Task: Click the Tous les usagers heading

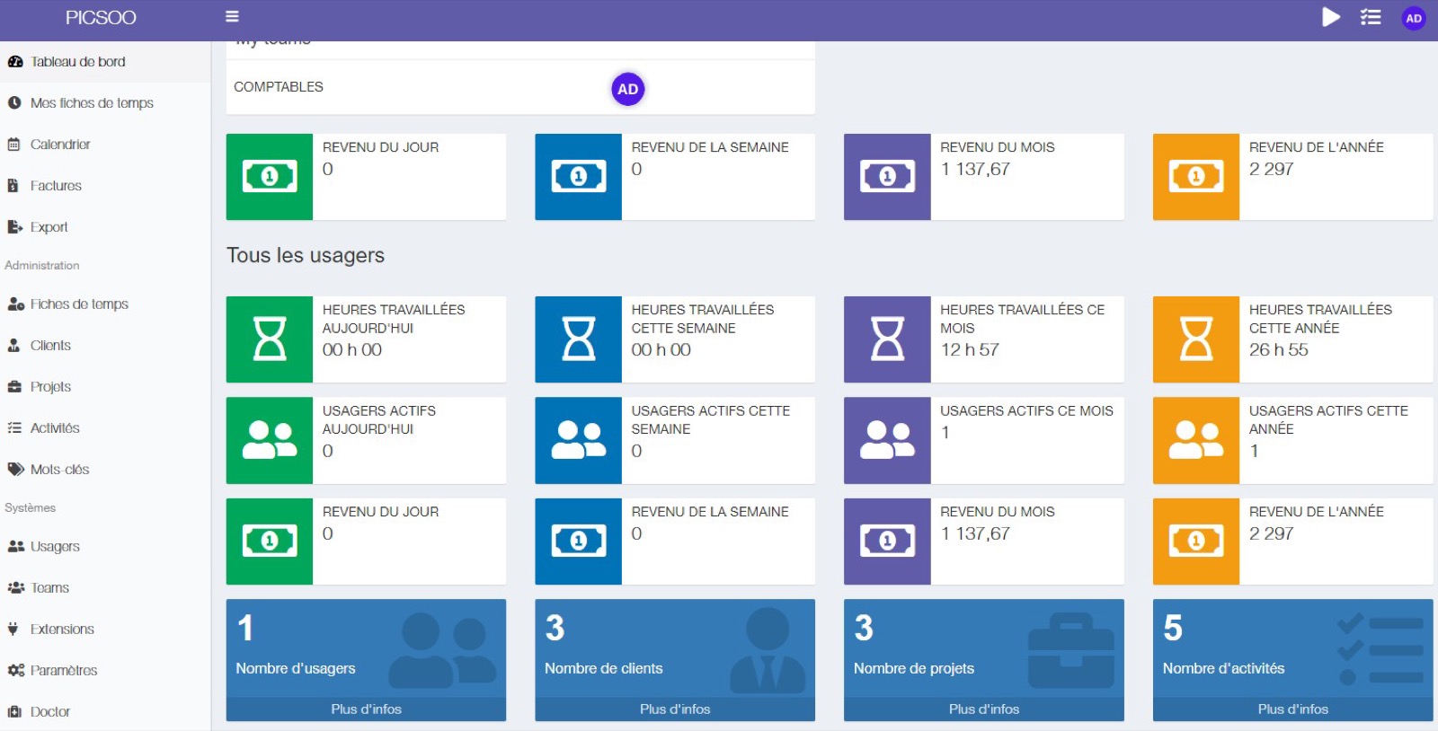Action: tap(306, 256)
